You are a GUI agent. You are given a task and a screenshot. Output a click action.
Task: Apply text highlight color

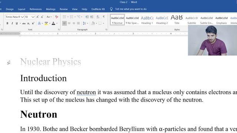[x=46, y=23]
